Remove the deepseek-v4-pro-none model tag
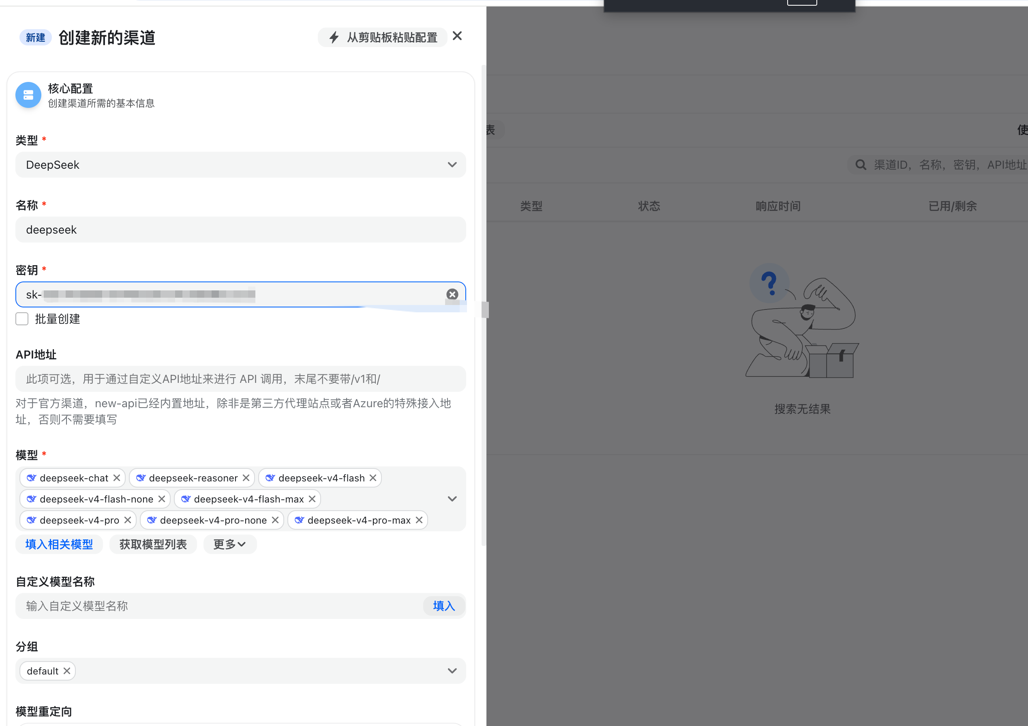The image size is (1028, 726). (x=275, y=520)
